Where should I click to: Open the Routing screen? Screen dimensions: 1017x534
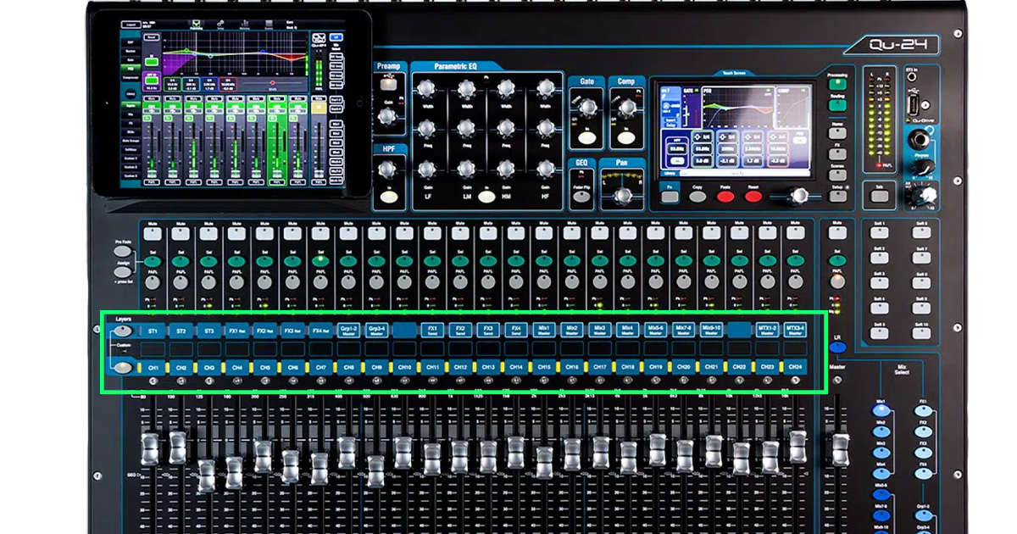(836, 106)
